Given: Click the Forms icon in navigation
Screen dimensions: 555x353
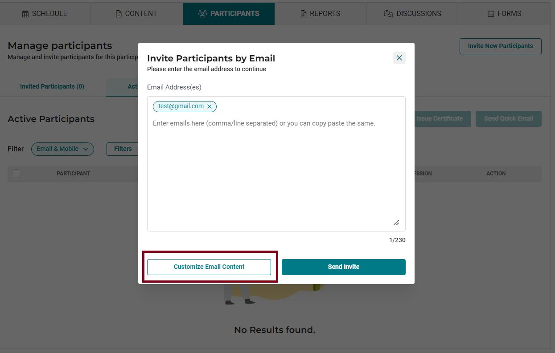Looking at the screenshot, I should tap(491, 14).
